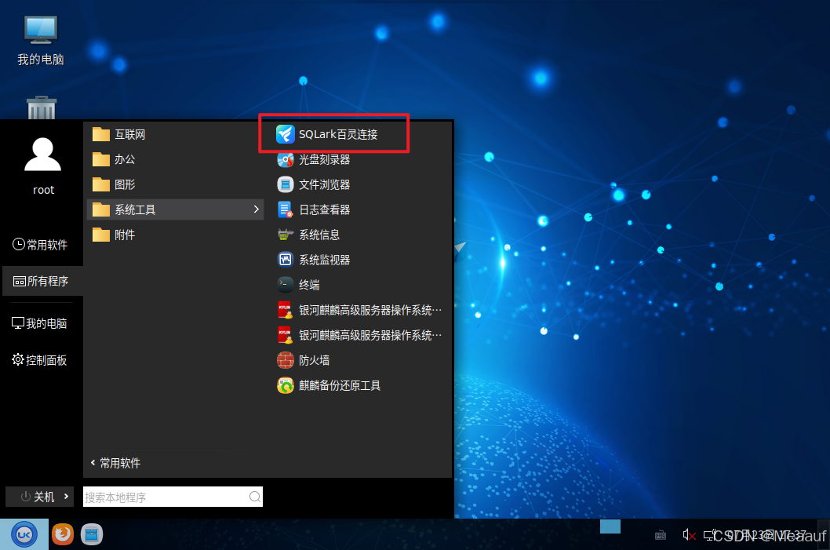Image resolution: width=830 pixels, height=550 pixels.
Task: Click the root user avatar
Action: pyautogui.click(x=43, y=155)
